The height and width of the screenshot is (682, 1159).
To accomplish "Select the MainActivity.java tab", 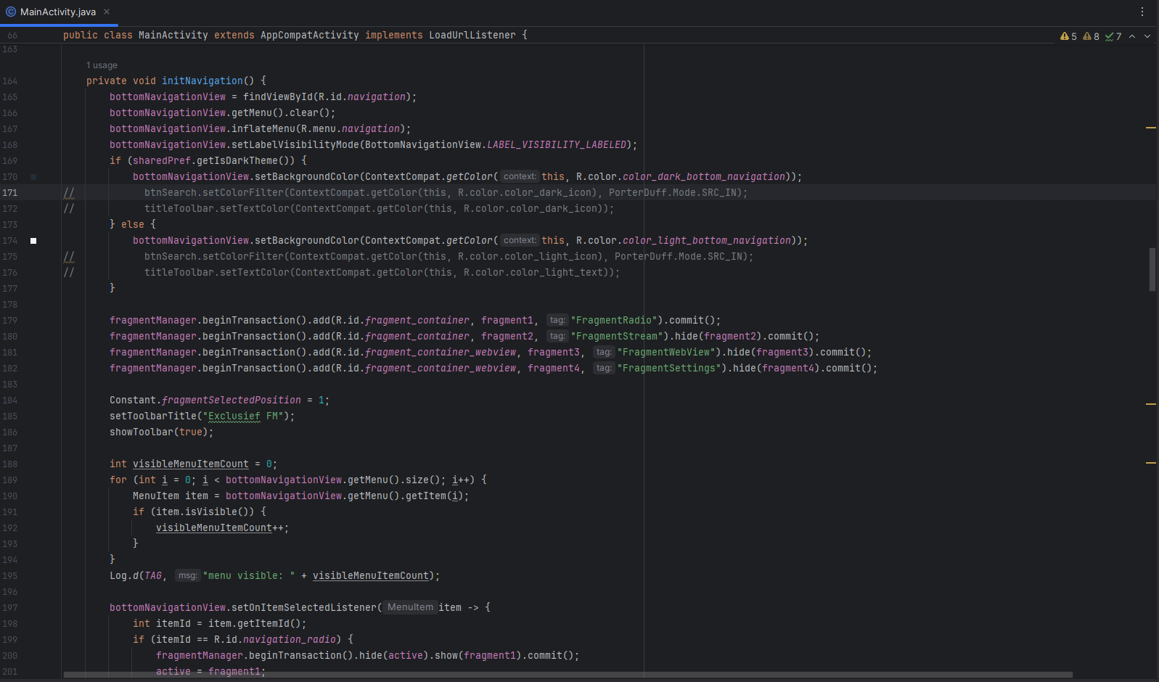I will tap(57, 12).
